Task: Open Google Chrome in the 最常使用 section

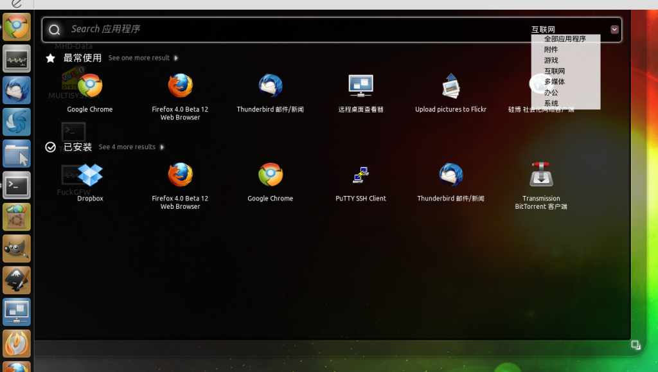Action: [90, 93]
